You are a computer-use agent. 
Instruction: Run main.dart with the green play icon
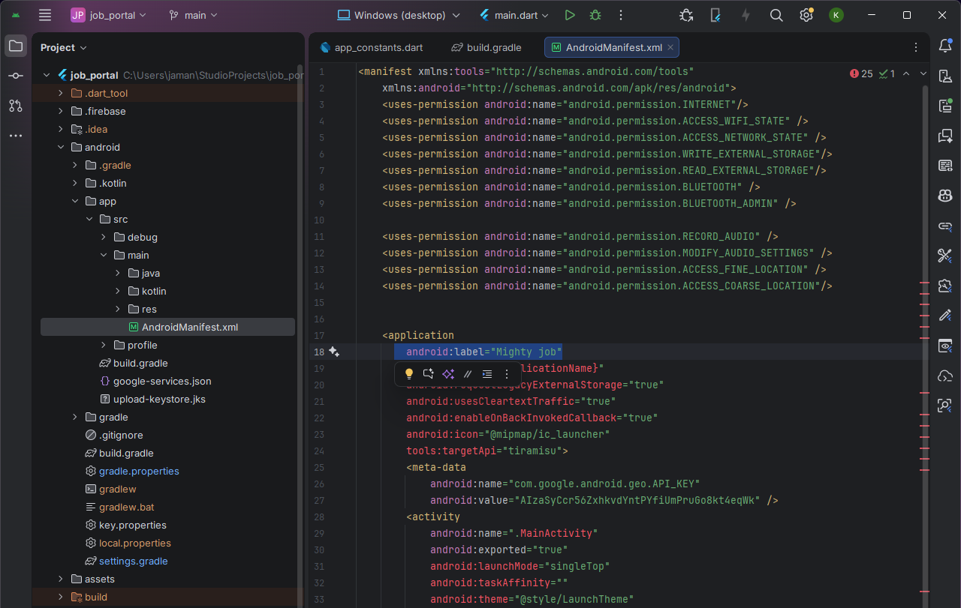coord(570,15)
